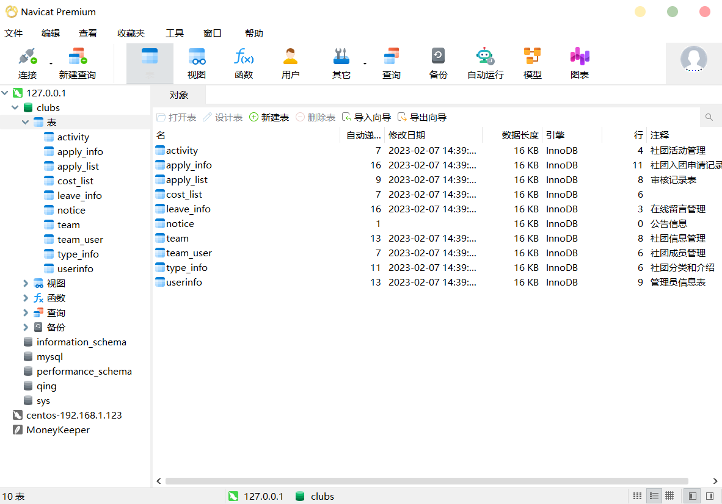
Task: Click the 模型 (Model) toolbar icon
Action: [532, 63]
